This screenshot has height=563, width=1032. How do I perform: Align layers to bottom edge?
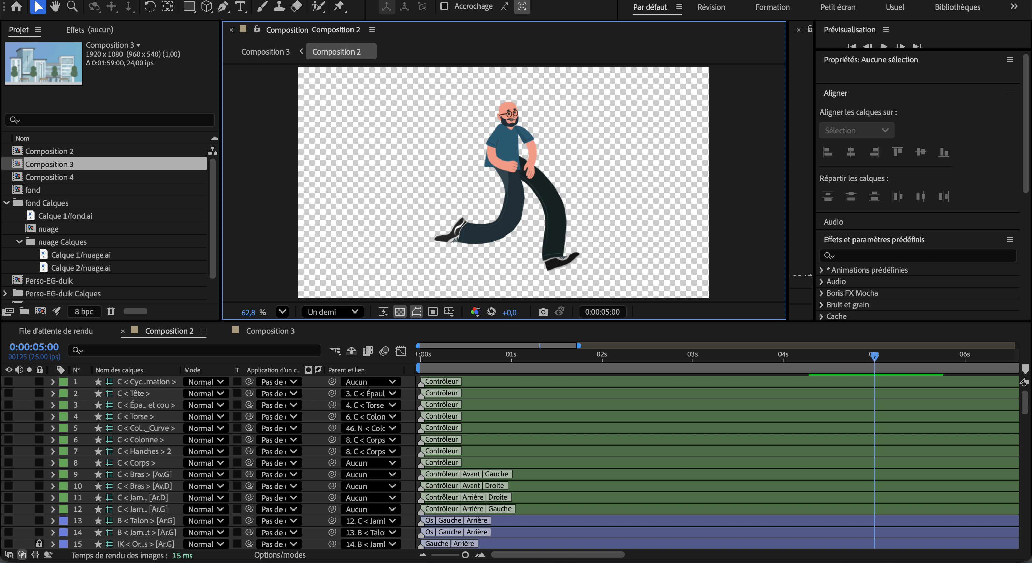click(x=944, y=152)
